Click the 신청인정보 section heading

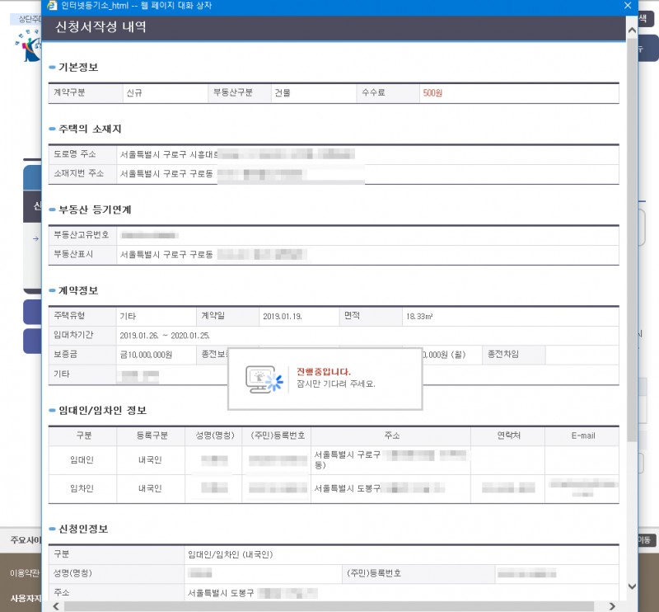pos(83,528)
